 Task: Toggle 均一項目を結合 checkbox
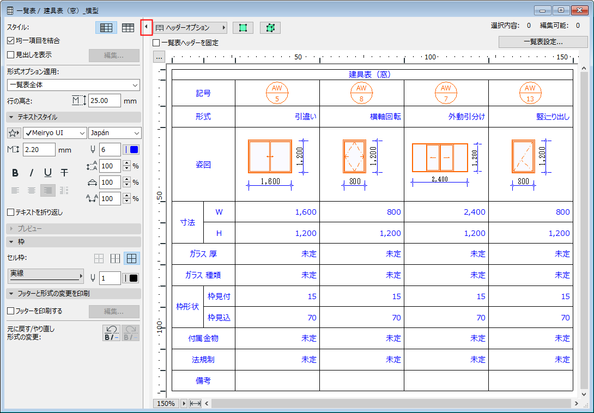pyautogui.click(x=10, y=40)
